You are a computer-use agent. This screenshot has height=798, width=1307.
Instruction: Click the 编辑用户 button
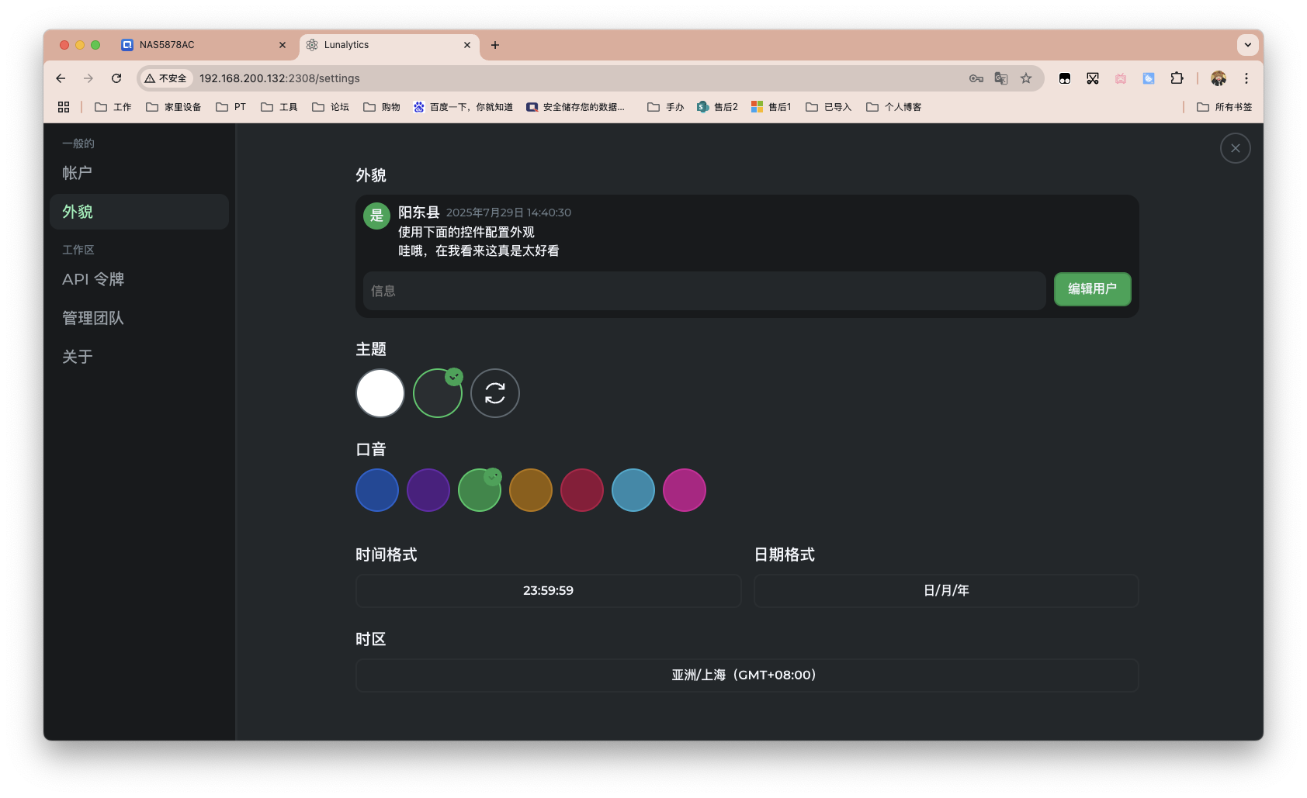[x=1092, y=289]
